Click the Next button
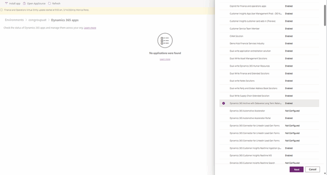 point(296,169)
